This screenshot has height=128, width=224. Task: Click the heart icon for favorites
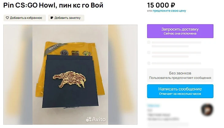tap(7, 18)
